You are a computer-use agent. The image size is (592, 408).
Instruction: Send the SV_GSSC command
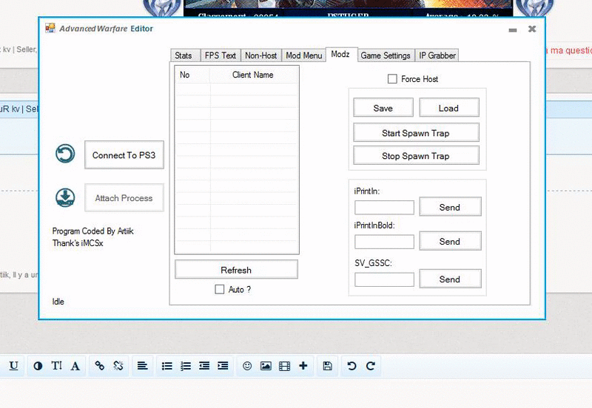450,279
